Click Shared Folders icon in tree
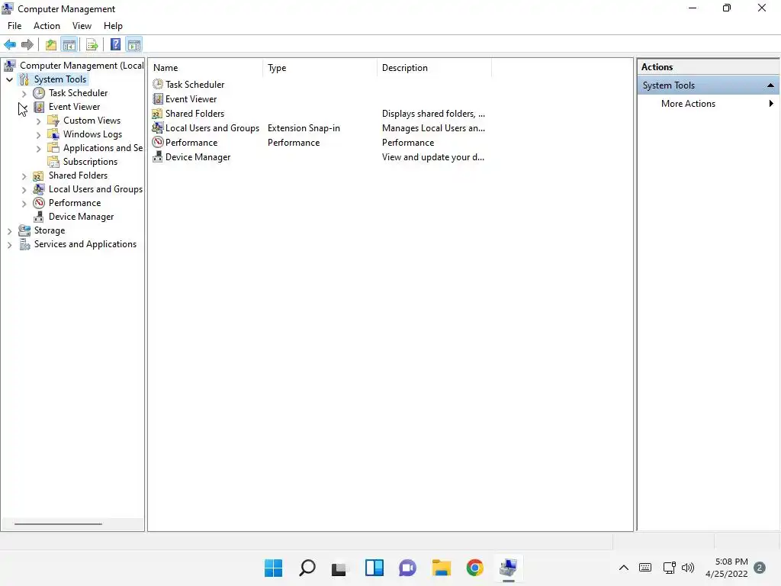Screen dimensions: 781x586 coord(38,175)
